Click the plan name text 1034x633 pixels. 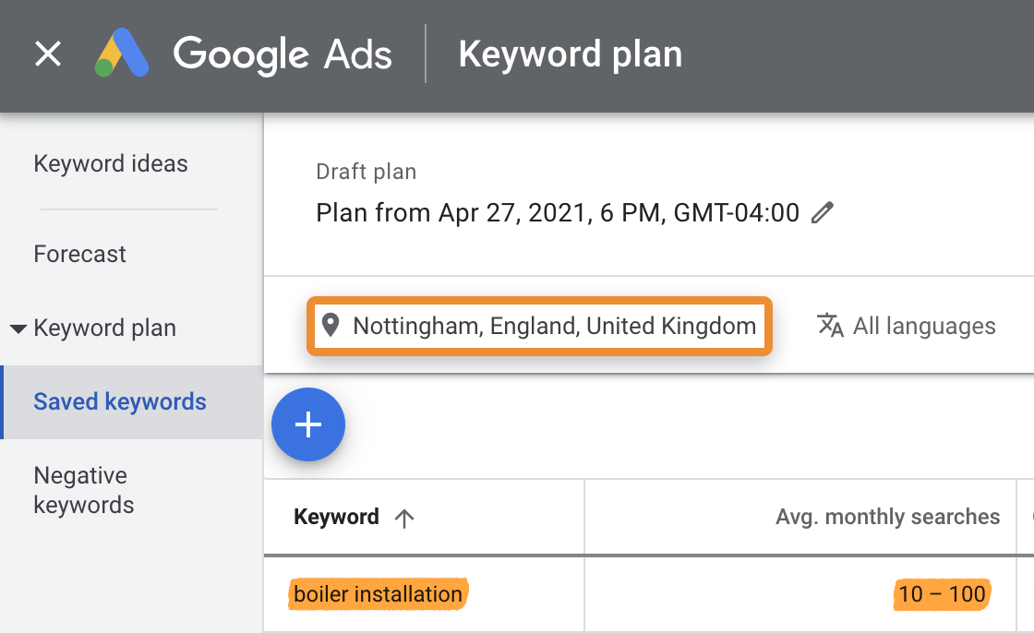click(x=557, y=213)
